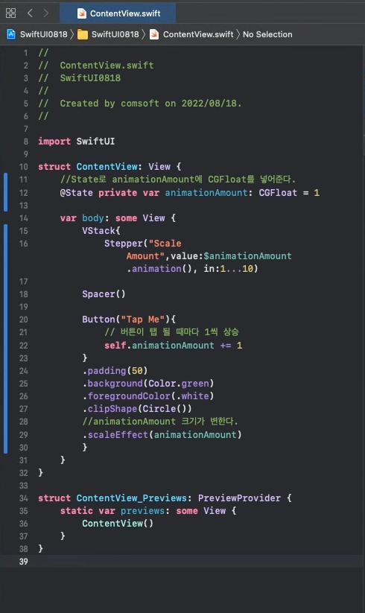Click line number 34 in gutter
This screenshot has height=613, width=365.
(x=23, y=498)
